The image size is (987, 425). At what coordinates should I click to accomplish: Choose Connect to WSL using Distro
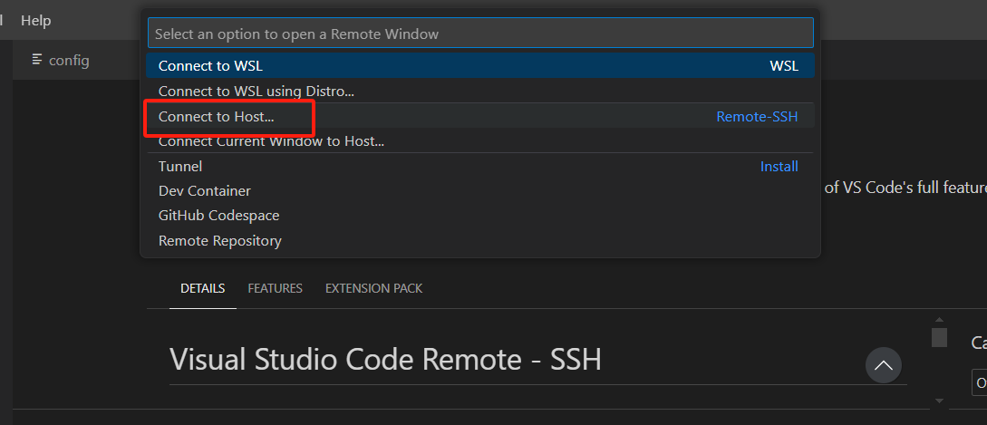(x=480, y=92)
